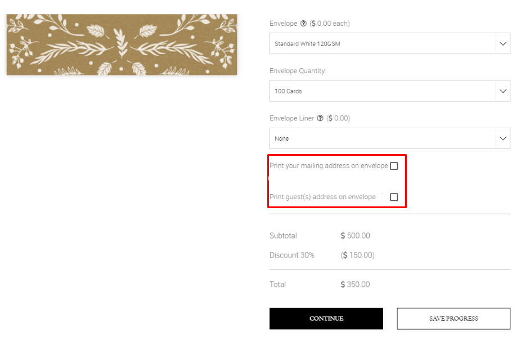Enable printing your mailing address checkbox

394,166
